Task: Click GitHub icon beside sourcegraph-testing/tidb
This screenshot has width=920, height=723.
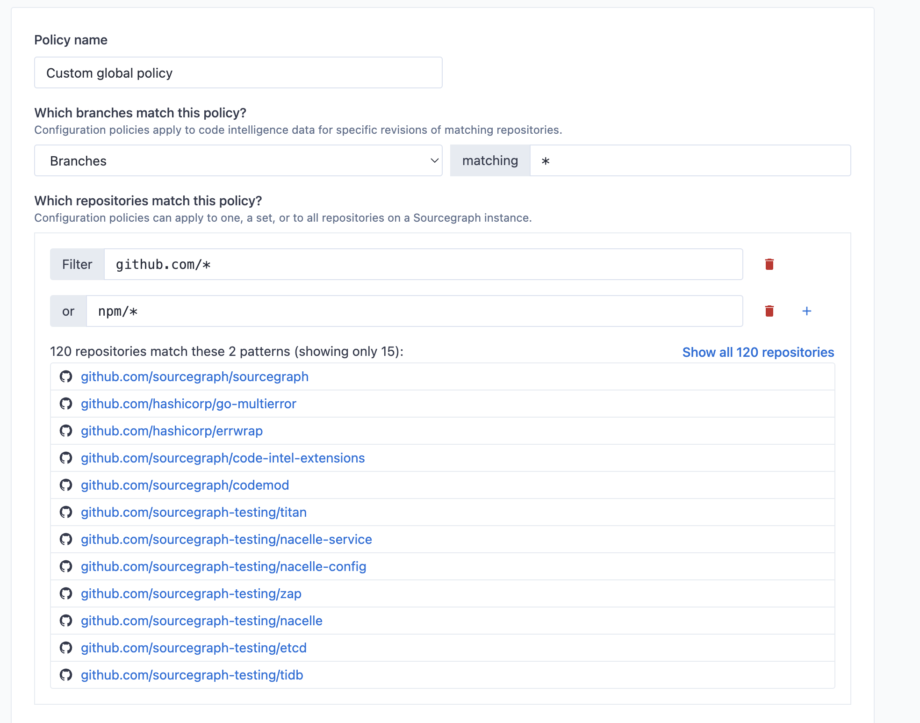Action: (x=66, y=675)
